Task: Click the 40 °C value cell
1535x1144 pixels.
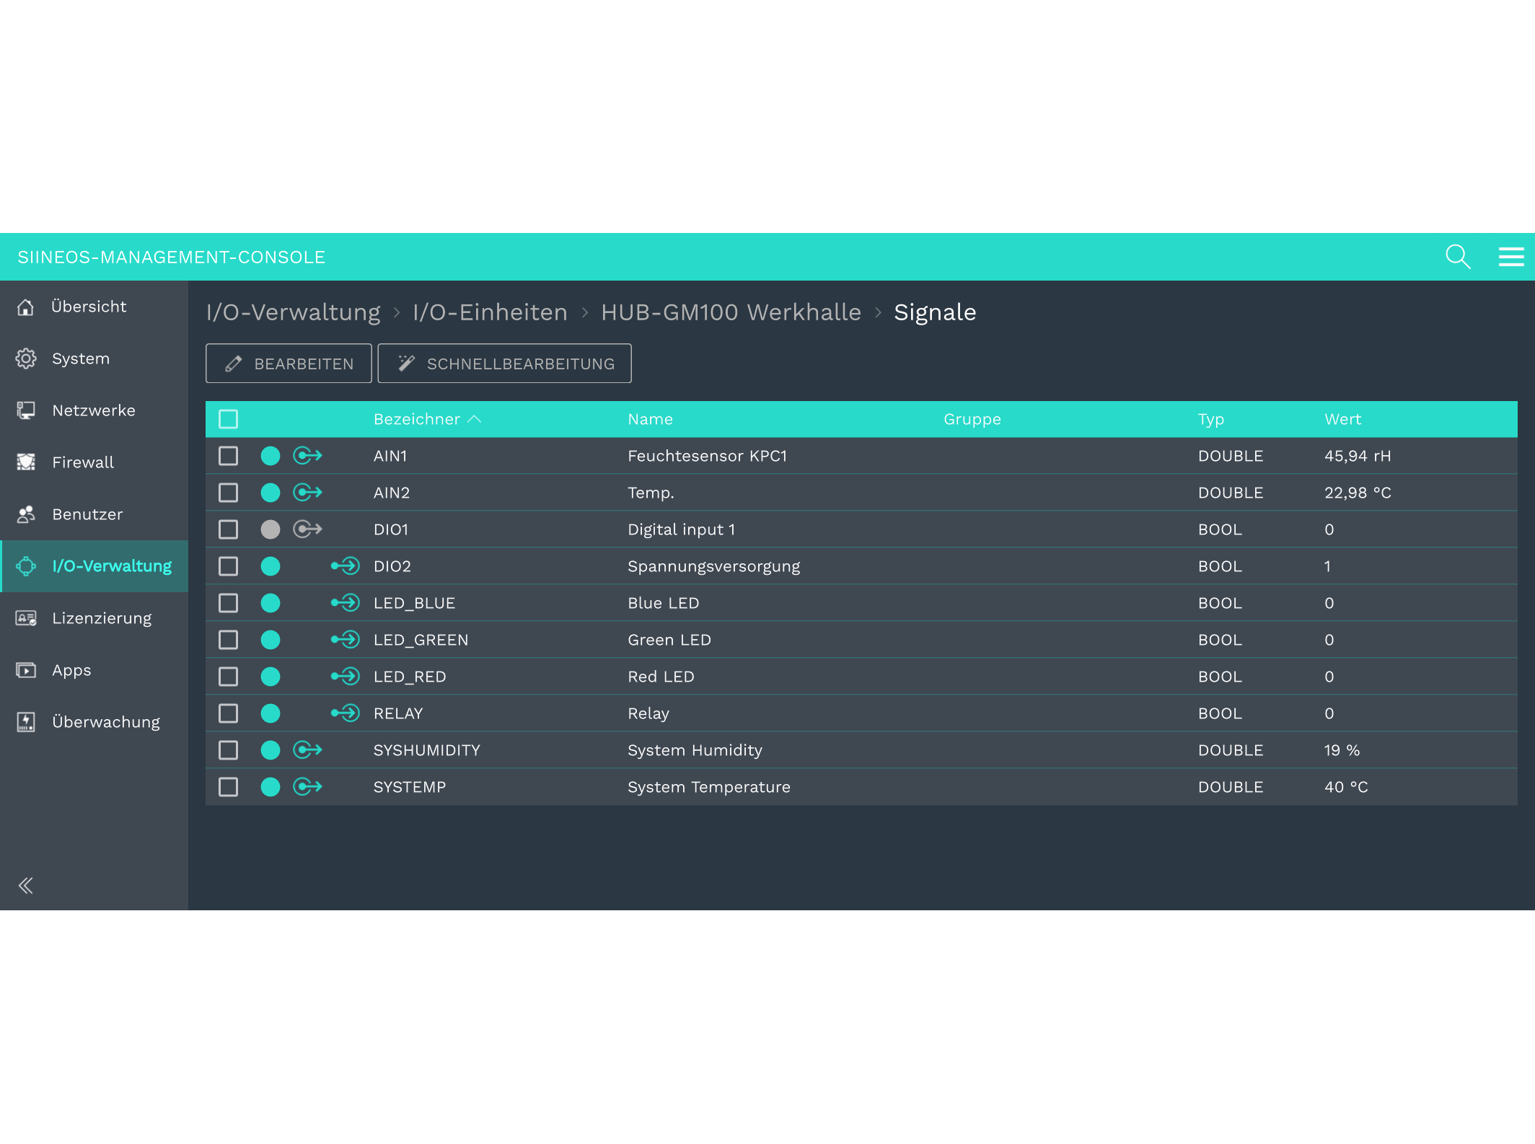Action: click(1346, 787)
